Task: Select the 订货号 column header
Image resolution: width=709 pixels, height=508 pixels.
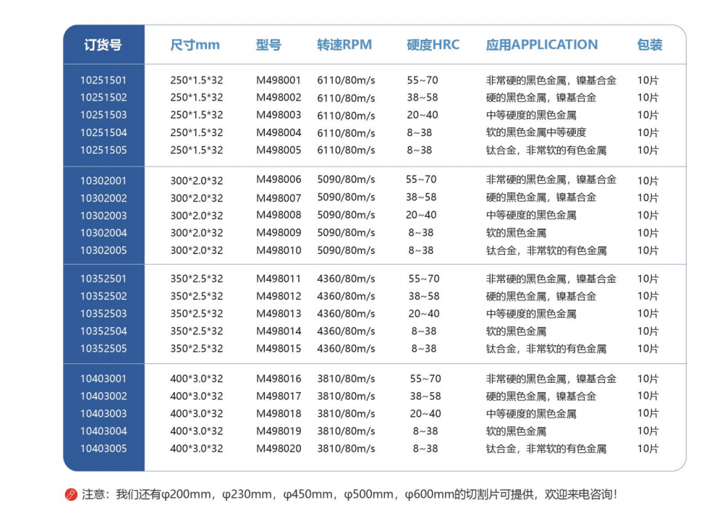Action: (103, 45)
